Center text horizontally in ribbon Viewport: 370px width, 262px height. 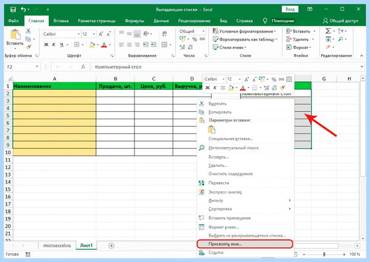(x=129, y=44)
